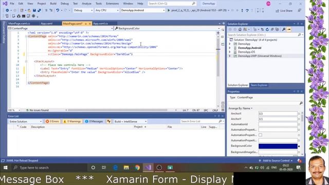Expand the DemoApp.Android project node

click(x=230, y=48)
